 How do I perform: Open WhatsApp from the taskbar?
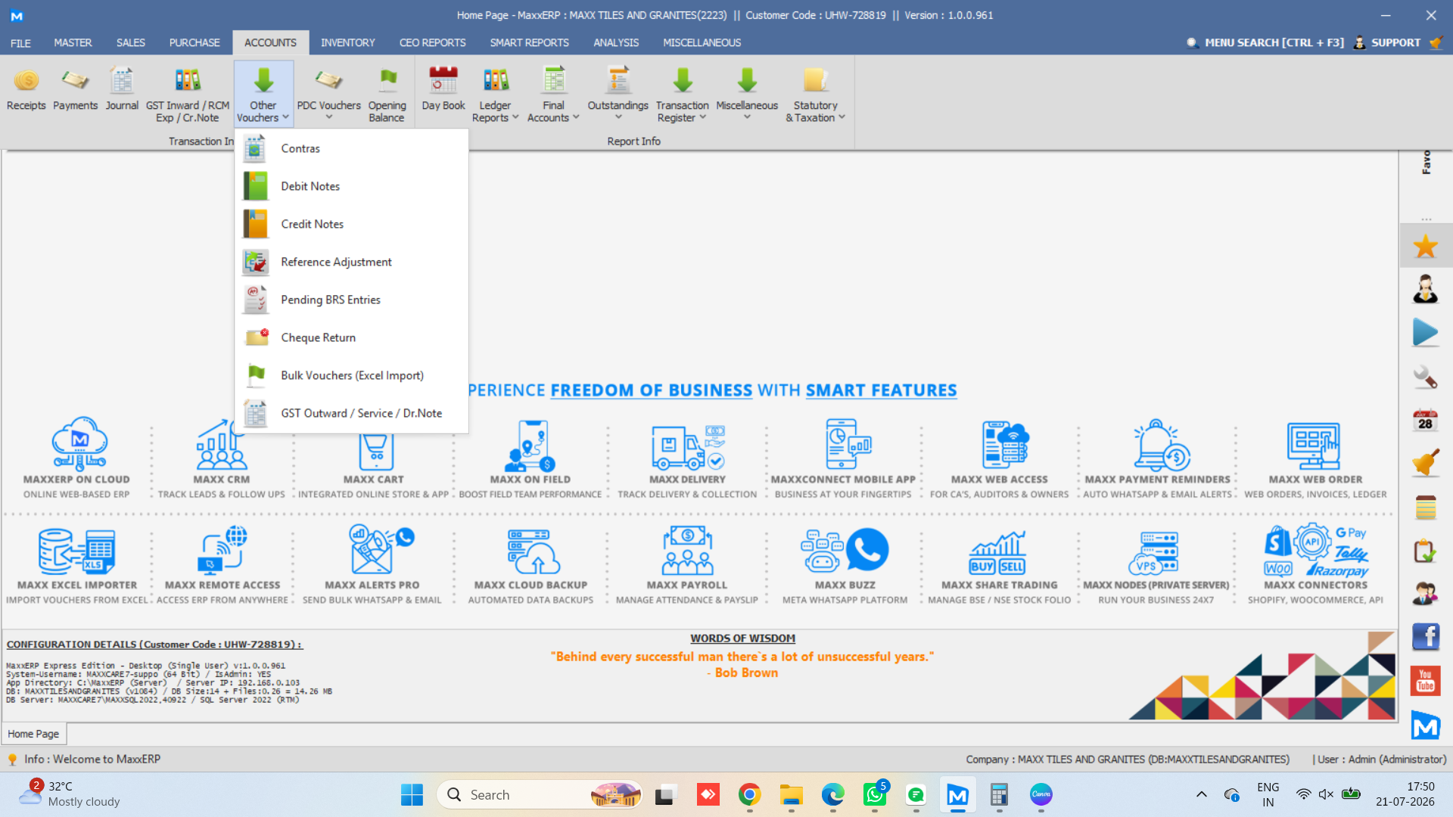click(x=875, y=795)
